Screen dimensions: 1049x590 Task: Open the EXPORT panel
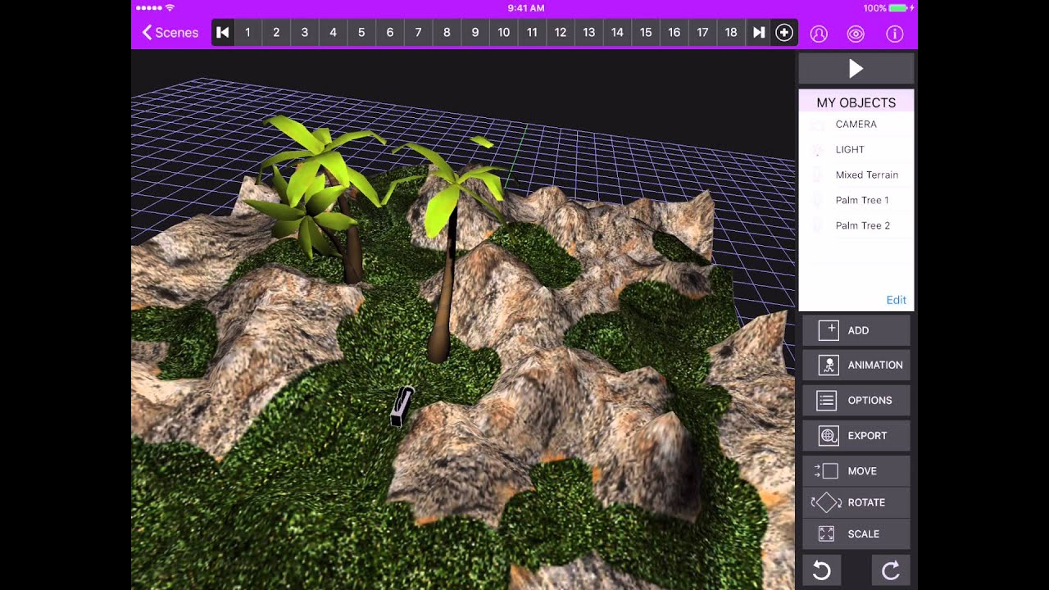pos(856,436)
